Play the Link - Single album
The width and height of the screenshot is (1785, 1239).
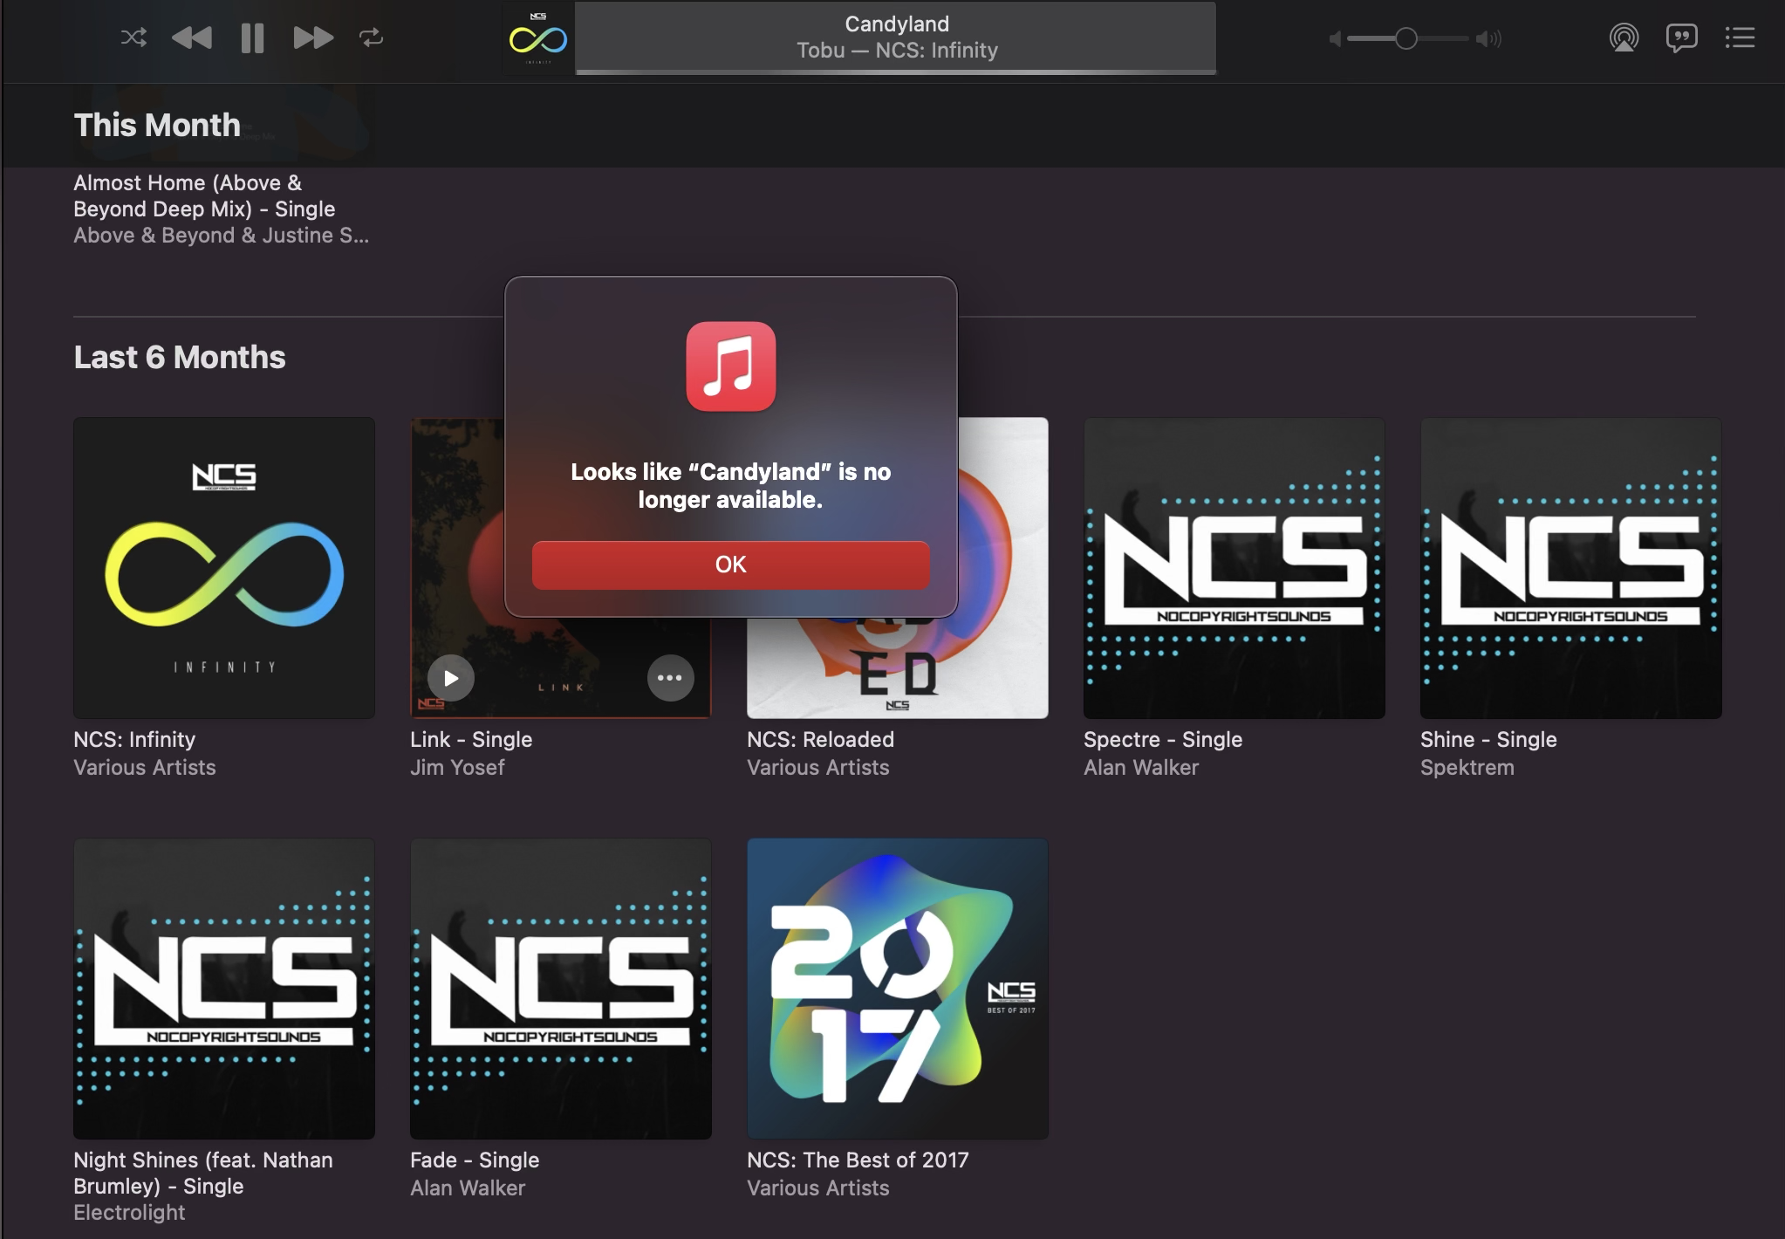point(451,678)
